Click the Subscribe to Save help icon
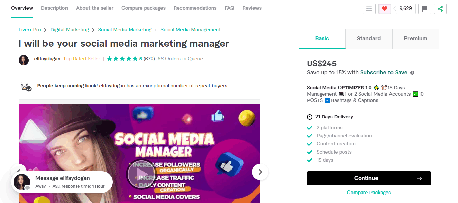The width and height of the screenshot is (458, 203). point(412,73)
